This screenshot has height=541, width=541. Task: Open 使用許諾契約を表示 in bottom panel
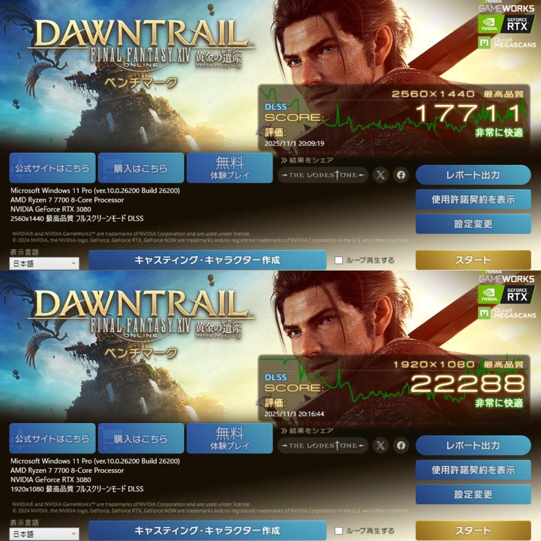click(x=473, y=470)
